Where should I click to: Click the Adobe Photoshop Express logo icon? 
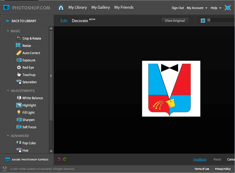point(8,159)
